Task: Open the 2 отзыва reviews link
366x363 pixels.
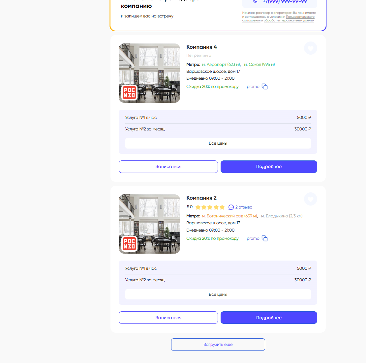Action: [x=244, y=207]
